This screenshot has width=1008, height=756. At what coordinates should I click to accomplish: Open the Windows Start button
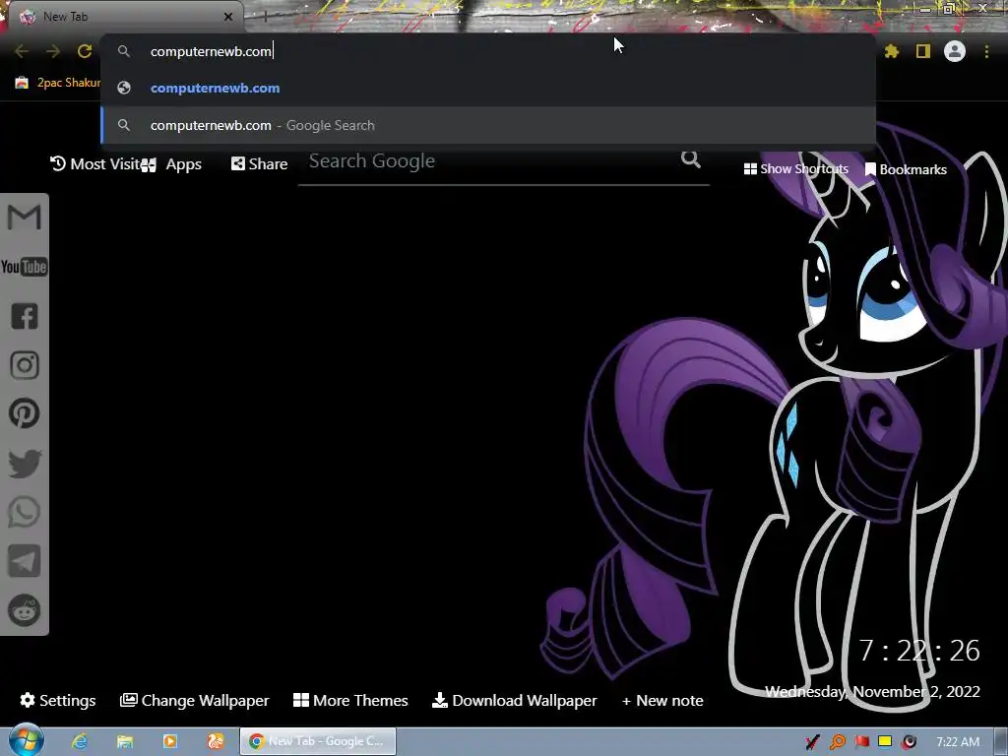point(26,741)
